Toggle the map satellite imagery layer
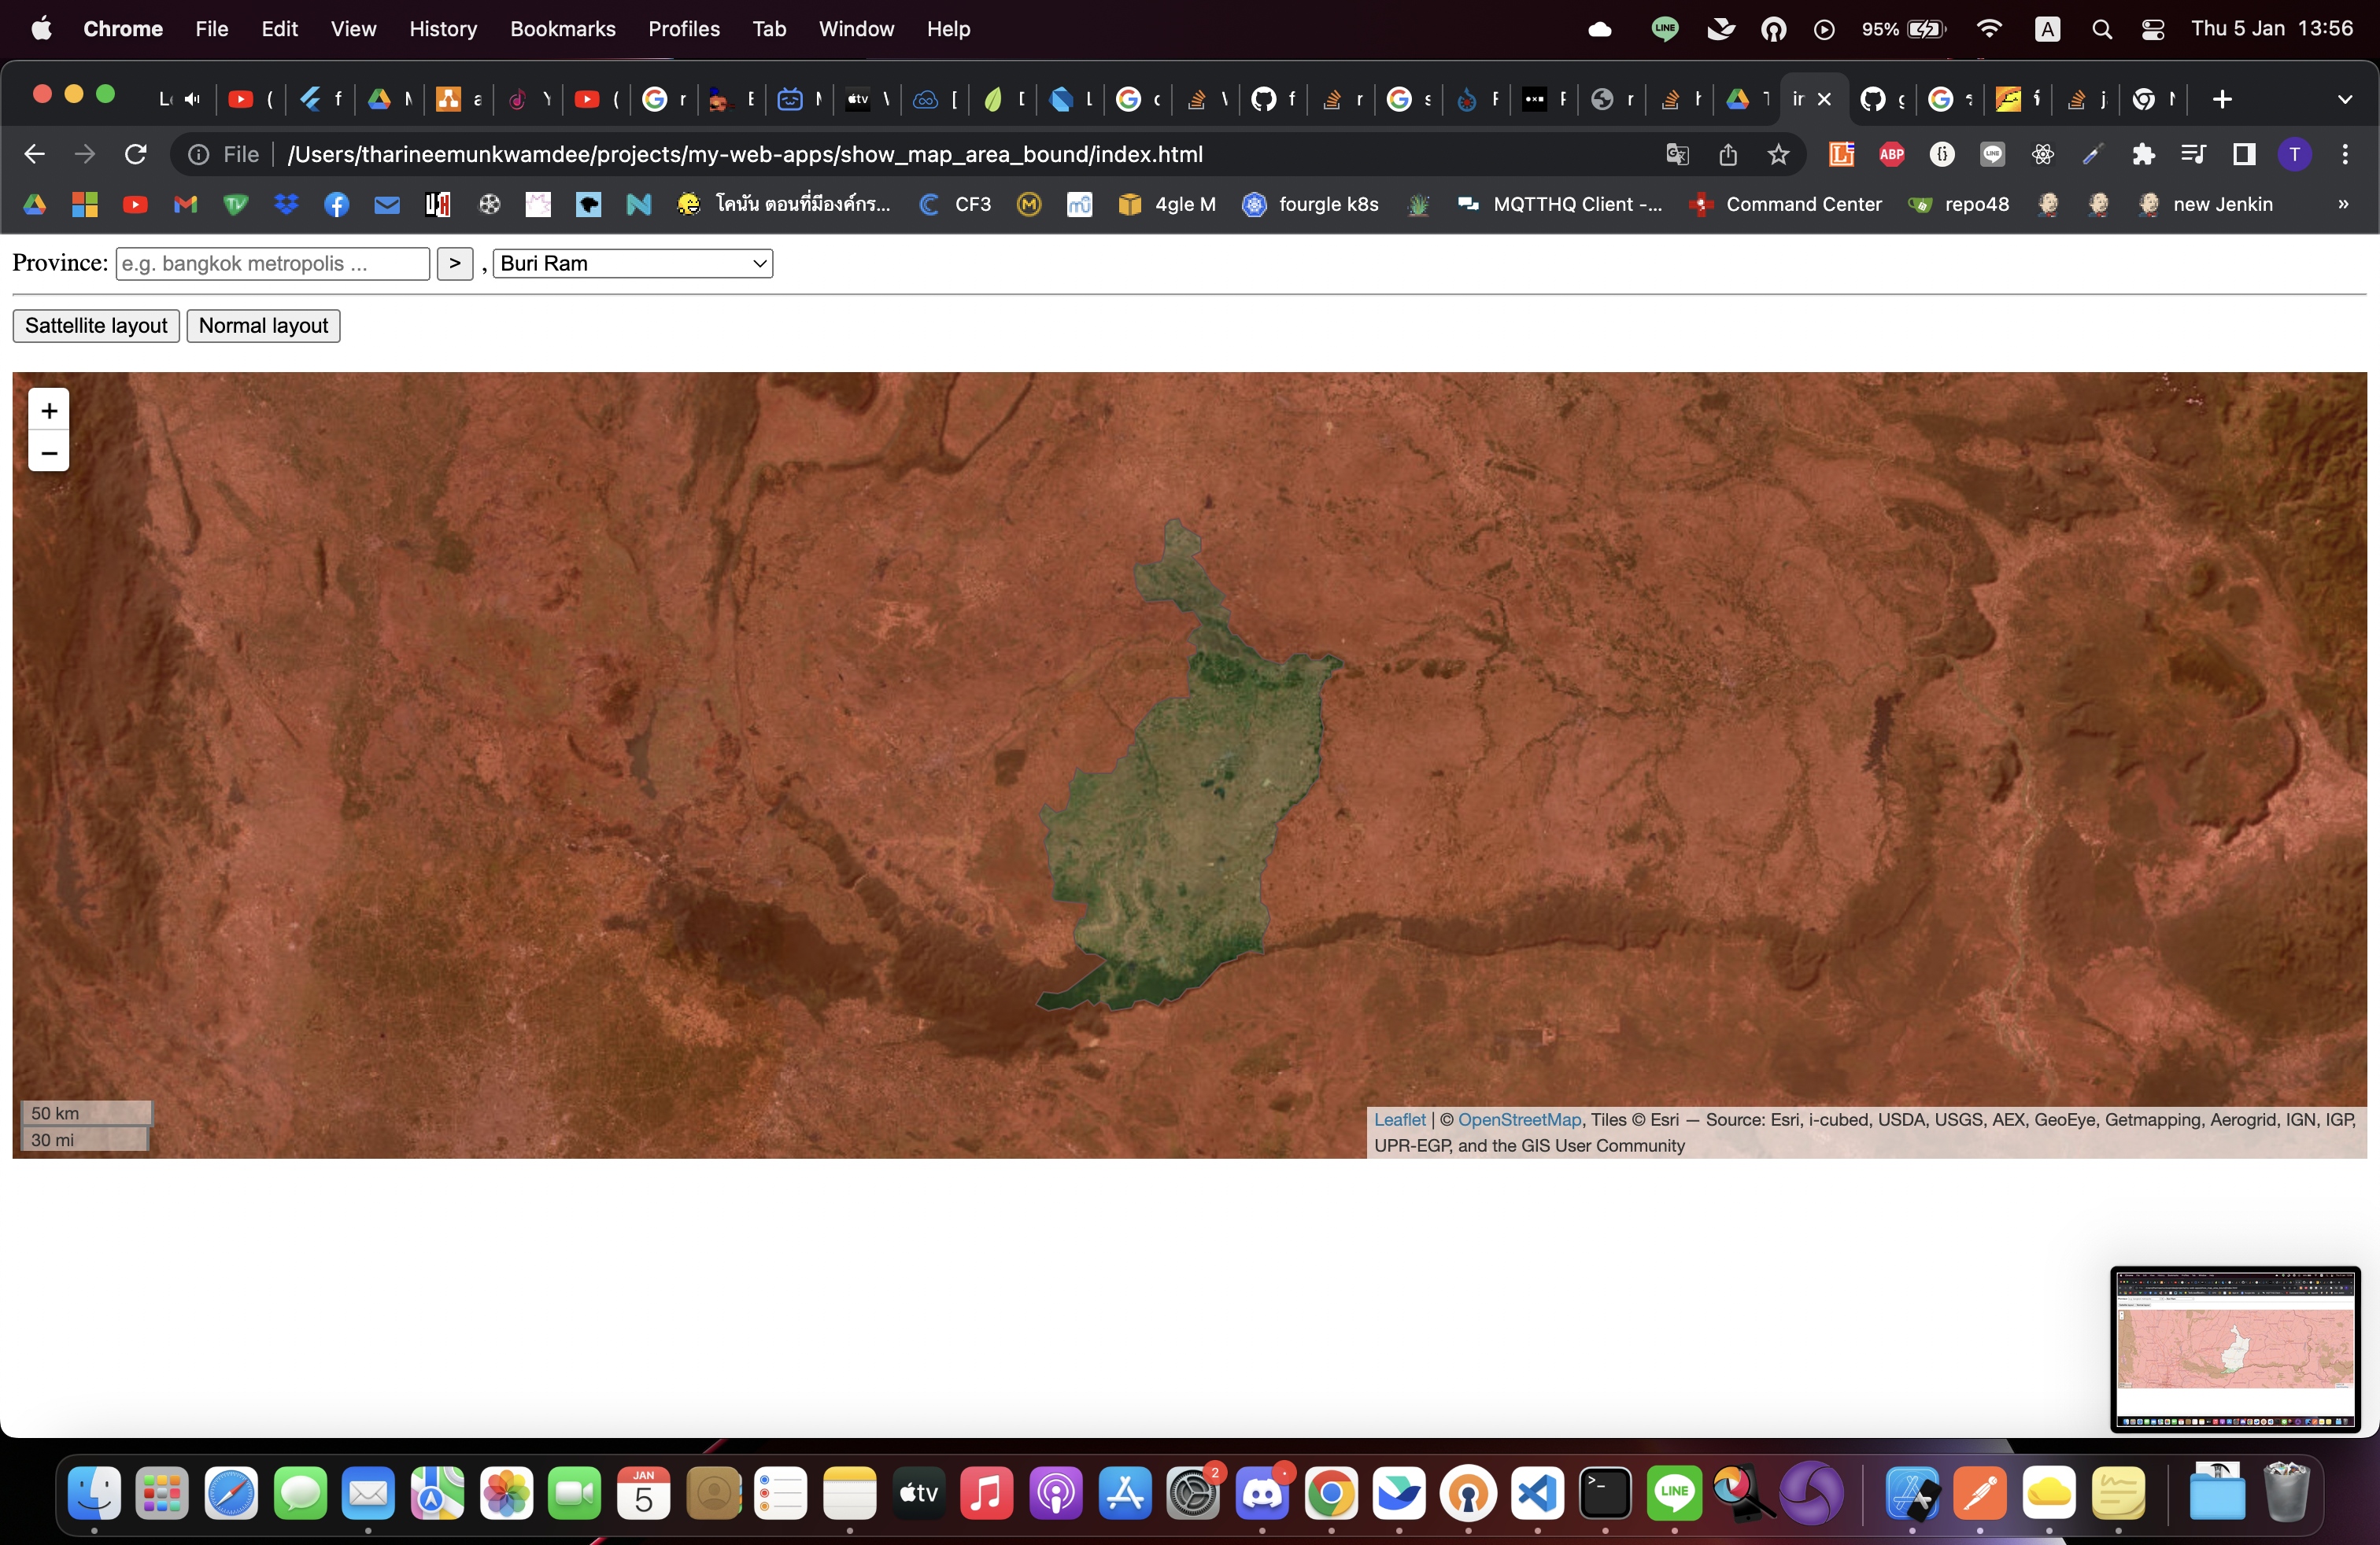The height and width of the screenshot is (1545, 2380). (x=95, y=324)
